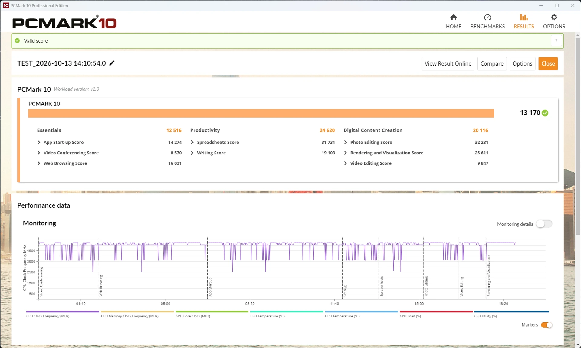Image resolution: width=581 pixels, height=348 pixels.
Task: Expand App Start-up Score details
Action: pyautogui.click(x=39, y=142)
